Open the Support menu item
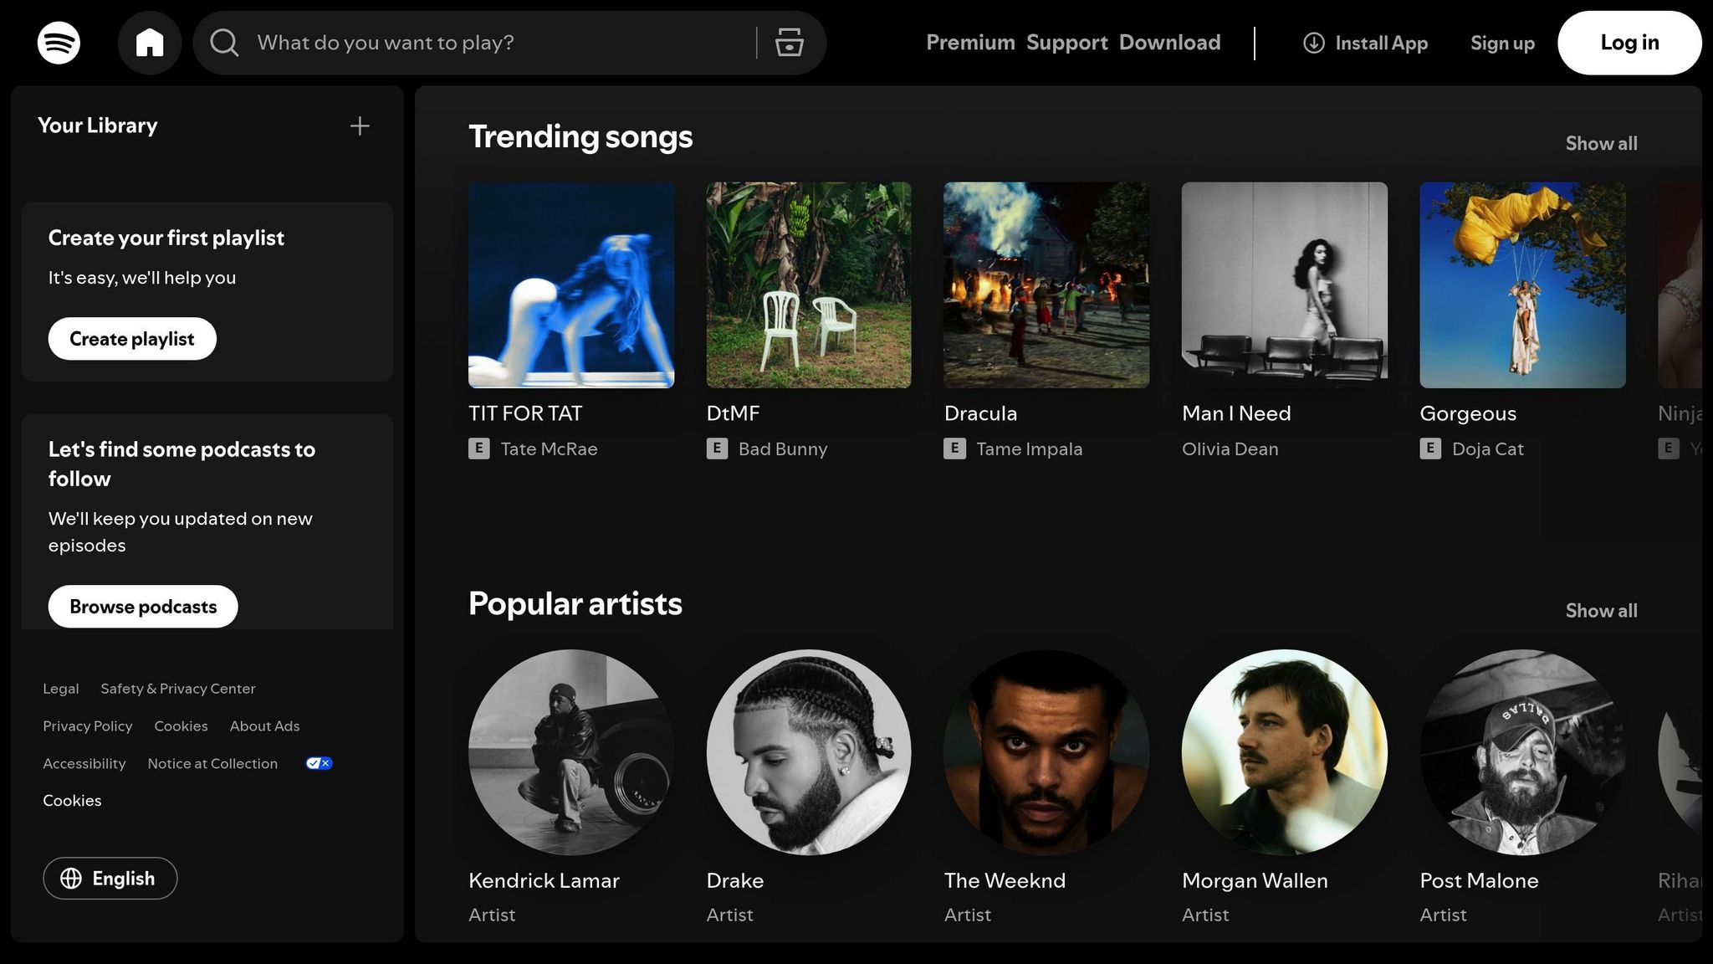1713x964 pixels. [x=1066, y=43]
